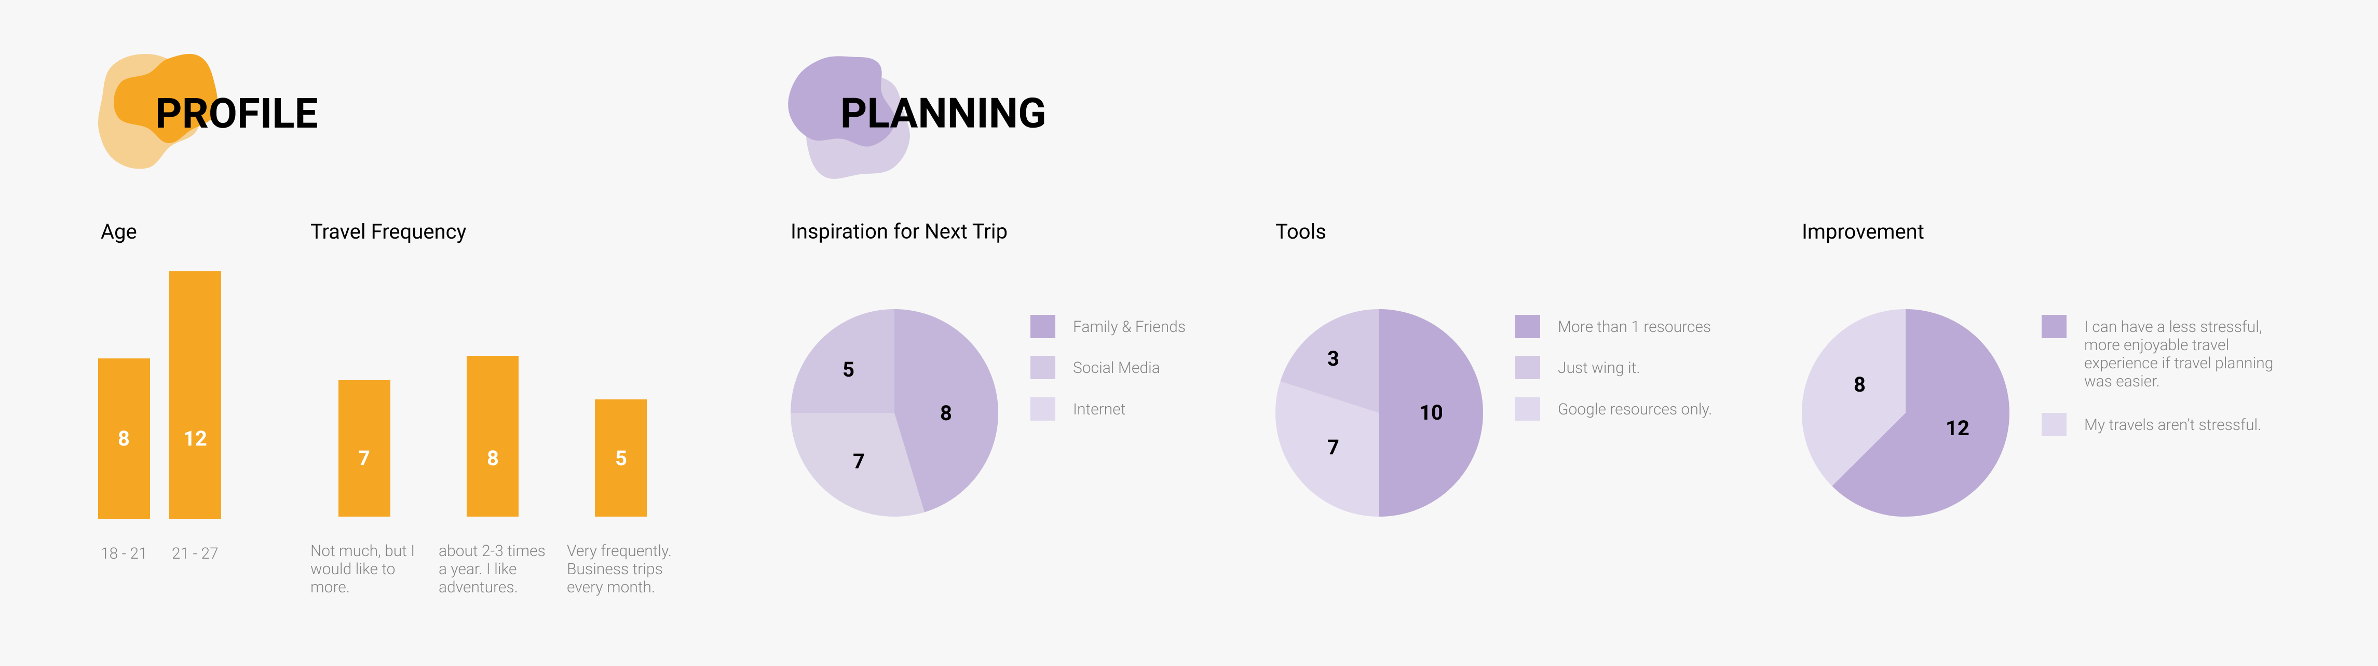Click the More than 1 resources swatch
The height and width of the screenshot is (666, 2378).
pos(1527,327)
